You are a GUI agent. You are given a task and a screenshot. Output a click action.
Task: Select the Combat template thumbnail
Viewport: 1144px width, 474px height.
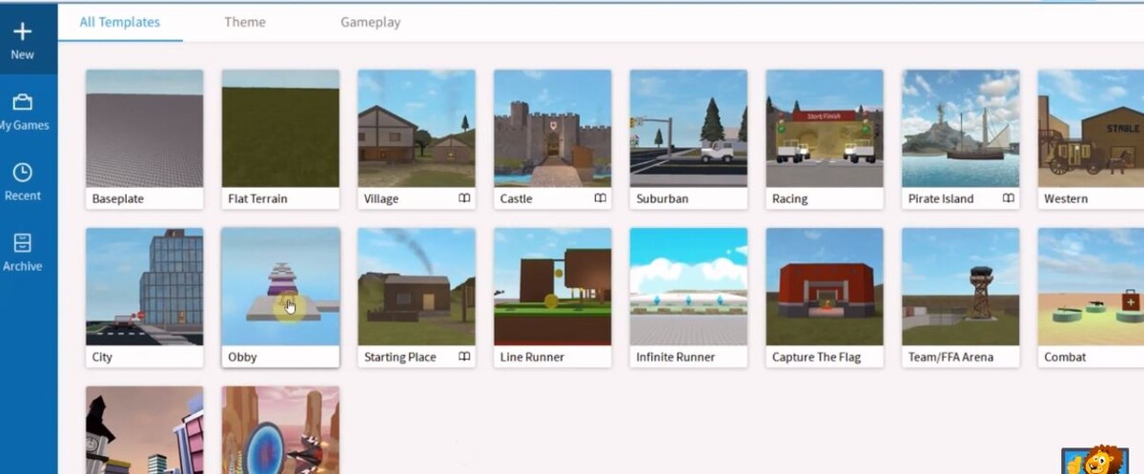(1091, 286)
